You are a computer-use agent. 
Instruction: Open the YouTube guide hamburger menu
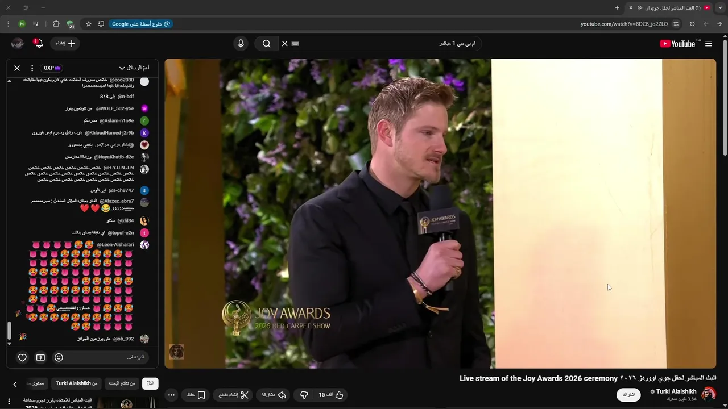coord(709,44)
